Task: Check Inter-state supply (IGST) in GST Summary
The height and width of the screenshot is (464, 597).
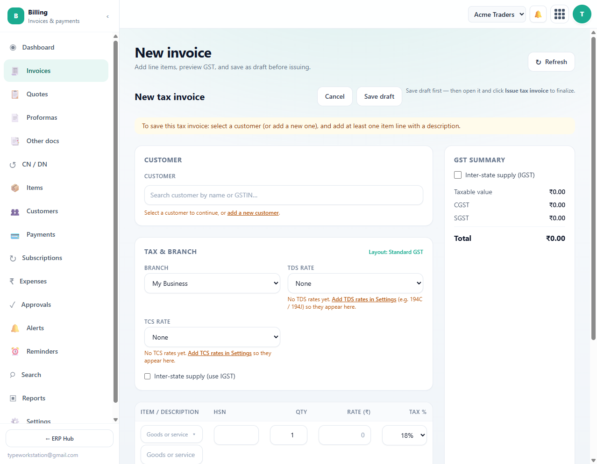Action: tap(458, 175)
